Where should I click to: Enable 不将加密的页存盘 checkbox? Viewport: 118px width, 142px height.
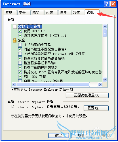coord(20,45)
